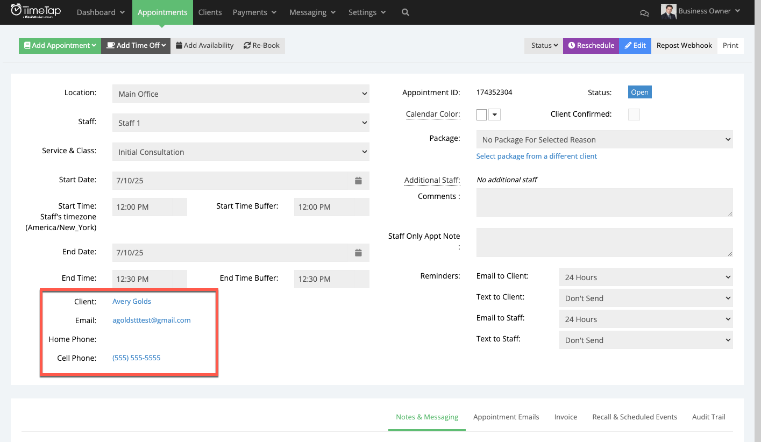Expand the Package selection dropdown
This screenshot has width=761, height=442.
tap(604, 139)
